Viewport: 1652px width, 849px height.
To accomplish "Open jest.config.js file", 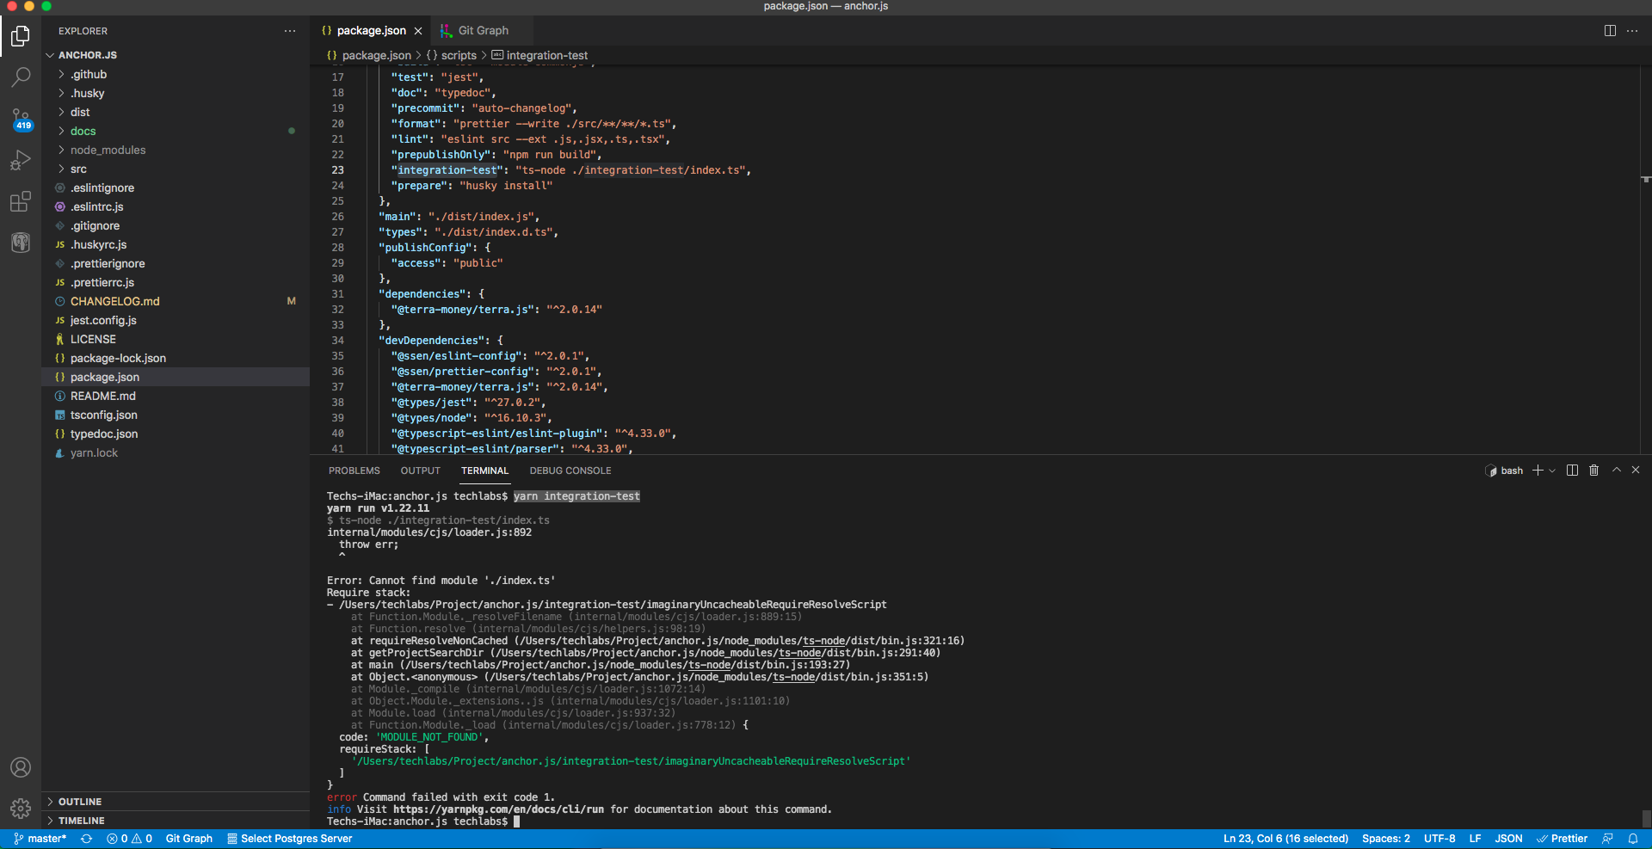I will [x=176, y=321].
